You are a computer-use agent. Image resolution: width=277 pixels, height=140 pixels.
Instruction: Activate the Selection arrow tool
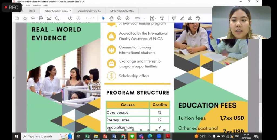click(x=103, y=18)
